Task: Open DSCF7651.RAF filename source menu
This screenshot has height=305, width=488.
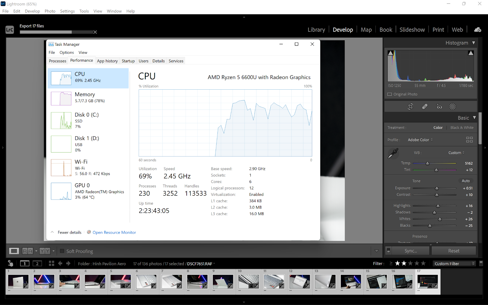Action: (201, 264)
